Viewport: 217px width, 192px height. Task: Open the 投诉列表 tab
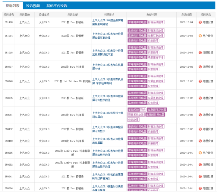click(x=13, y=6)
